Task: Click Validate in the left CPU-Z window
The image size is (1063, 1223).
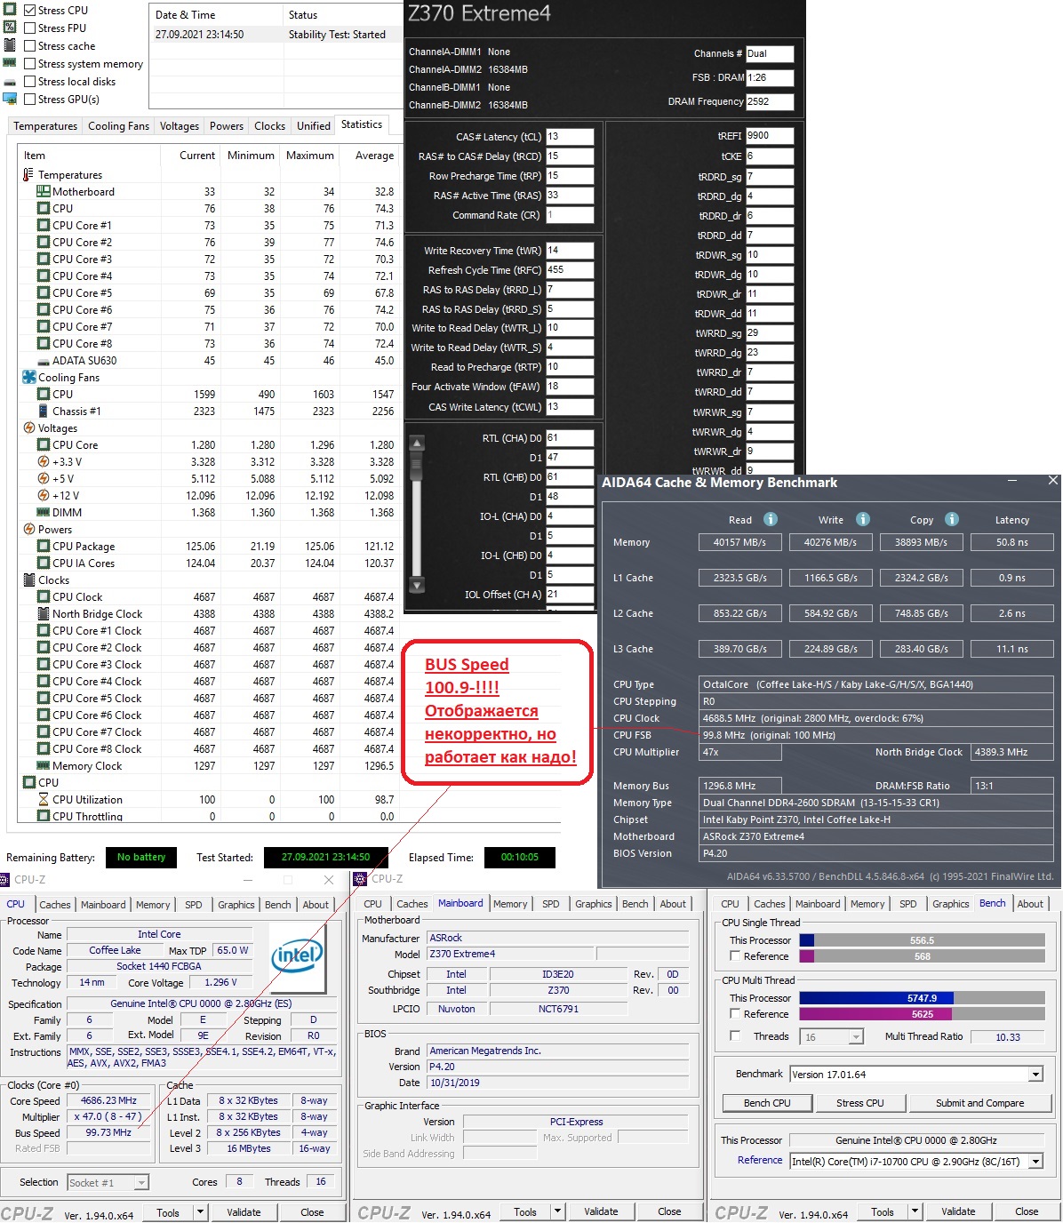Action: click(244, 1211)
